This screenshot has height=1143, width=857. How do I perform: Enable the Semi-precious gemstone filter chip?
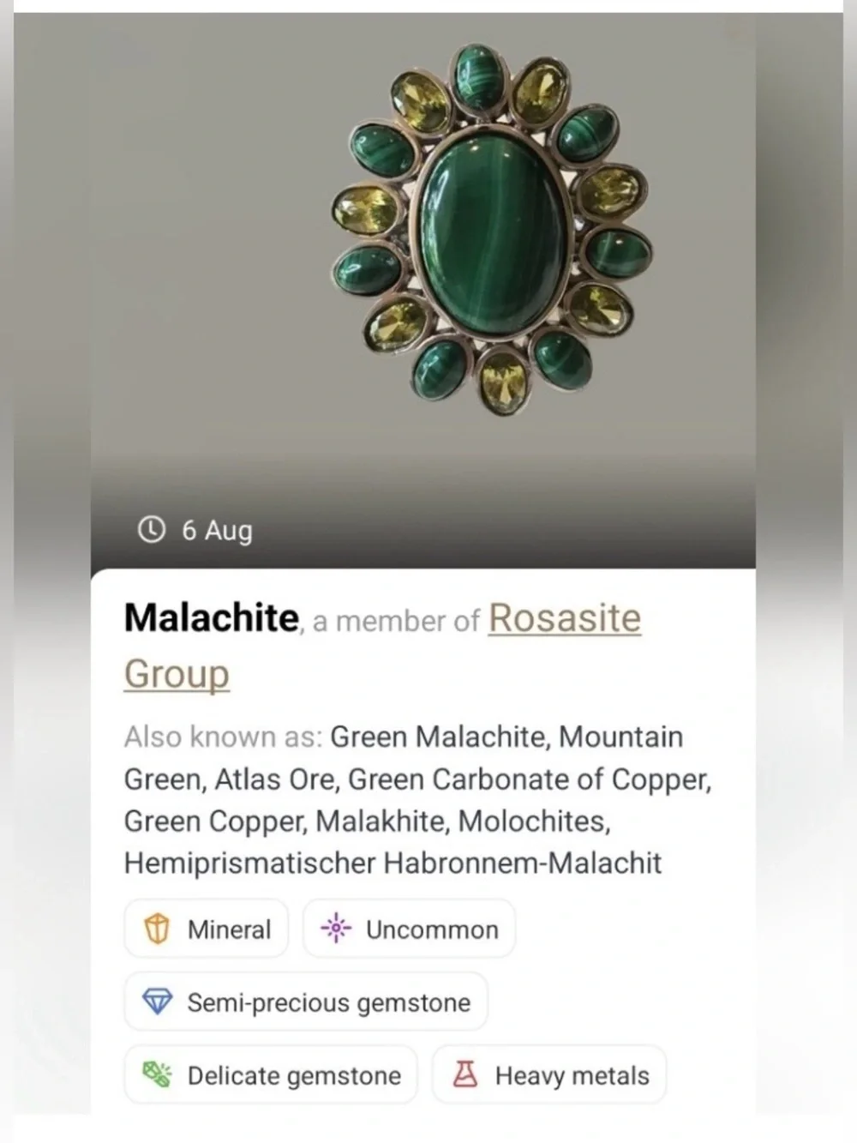click(306, 1002)
